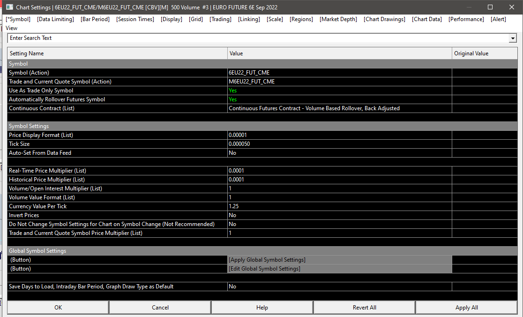The image size is (523, 317).
Task: Open the View menu
Action: [11, 28]
